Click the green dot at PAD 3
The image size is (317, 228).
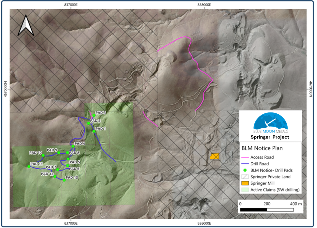[x=94, y=115]
